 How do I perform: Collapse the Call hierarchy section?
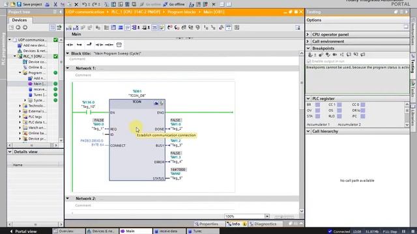[308, 131]
